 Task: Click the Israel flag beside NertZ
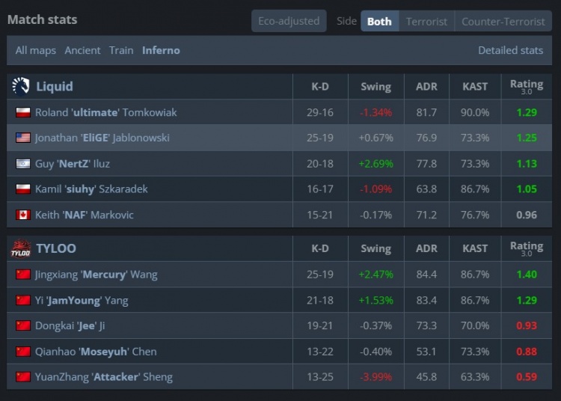pyautogui.click(x=22, y=163)
